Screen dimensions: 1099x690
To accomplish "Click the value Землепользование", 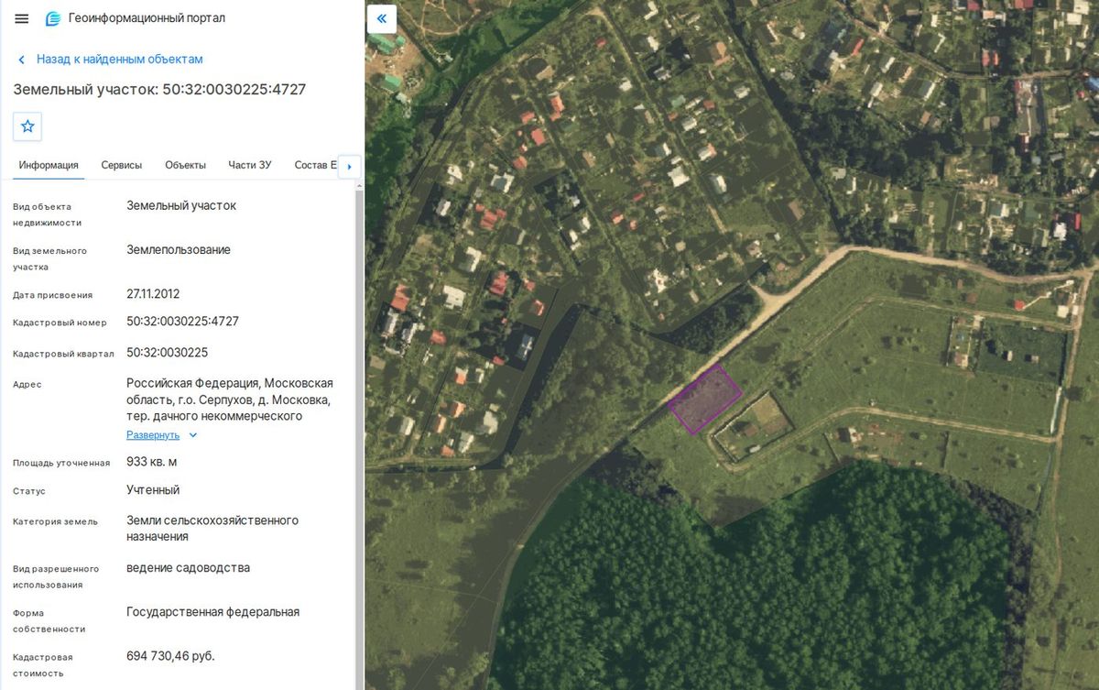I will [179, 250].
